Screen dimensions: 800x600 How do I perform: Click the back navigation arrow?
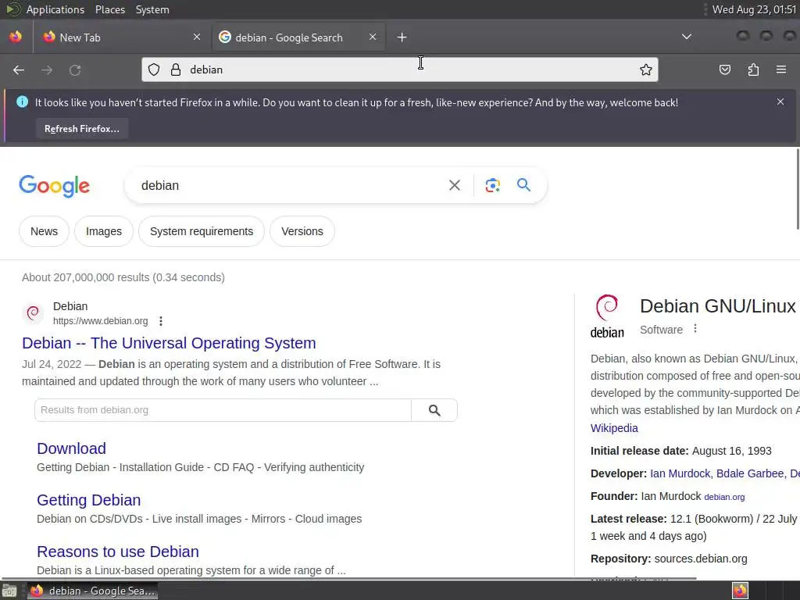(19, 70)
